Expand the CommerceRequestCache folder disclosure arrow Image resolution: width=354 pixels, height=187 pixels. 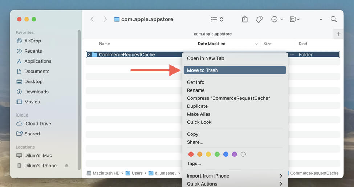[89, 54]
